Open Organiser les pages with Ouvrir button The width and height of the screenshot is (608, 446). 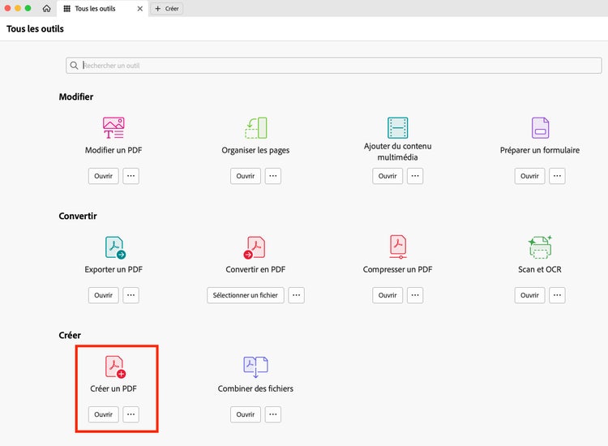[246, 176]
